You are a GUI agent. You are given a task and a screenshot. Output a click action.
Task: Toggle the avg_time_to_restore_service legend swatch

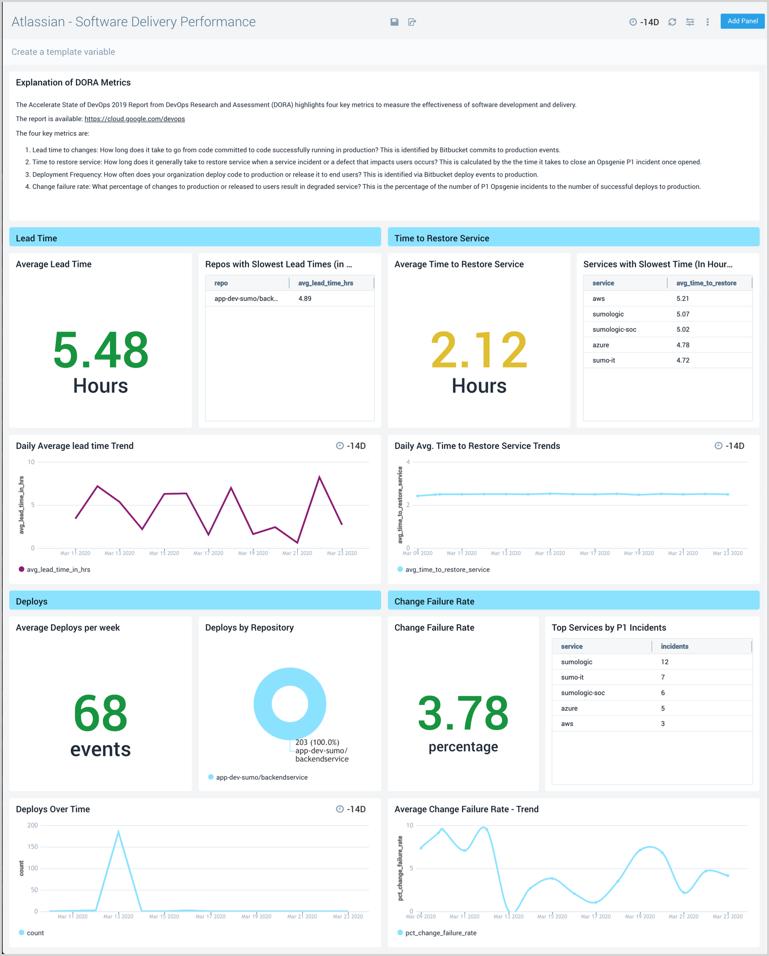[x=400, y=569]
